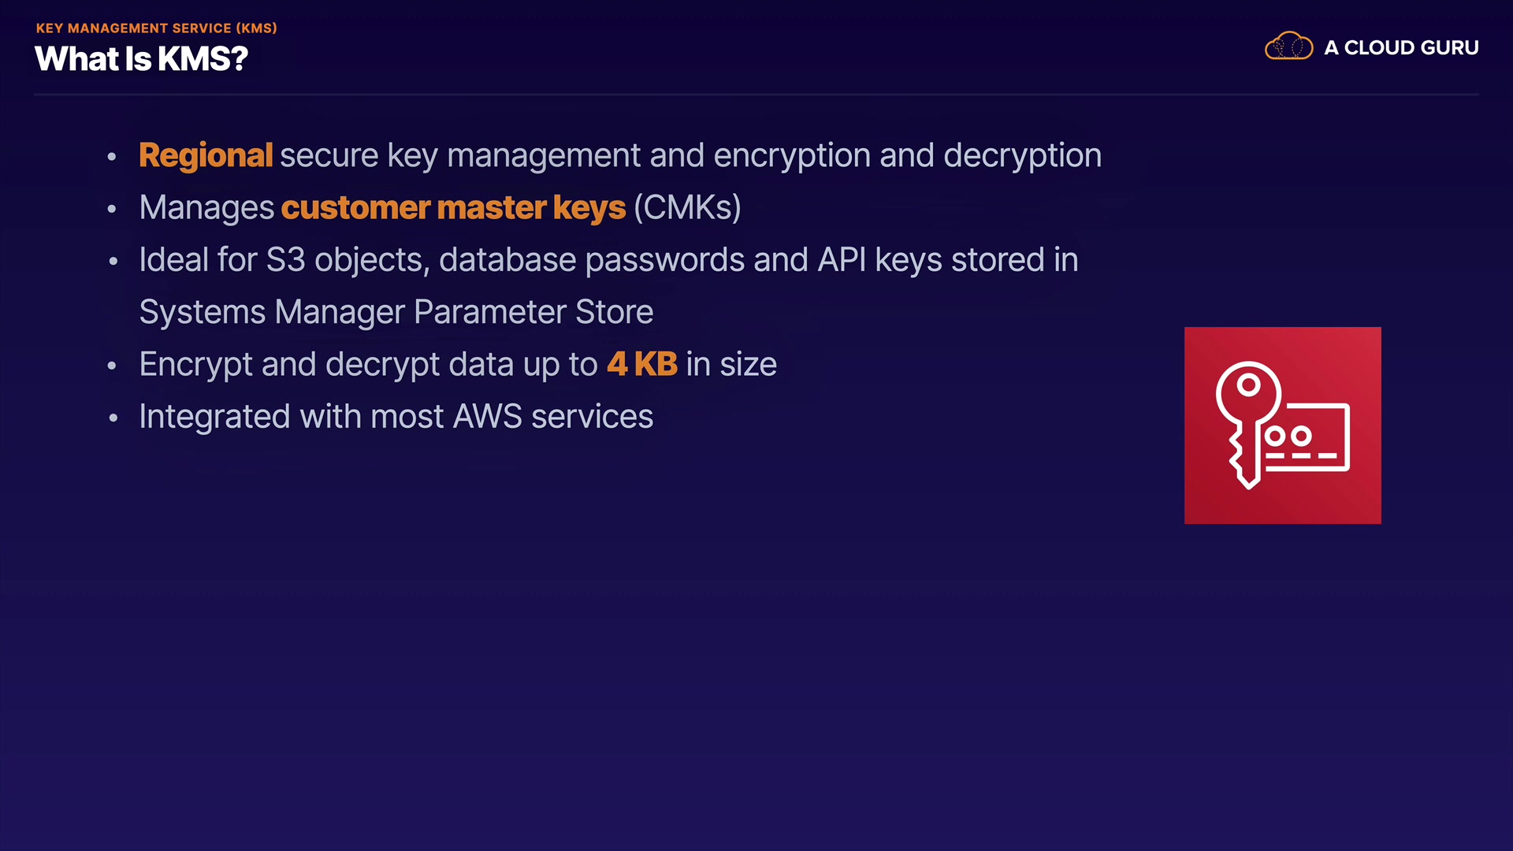Click the "Systems Manager Parameter Store" line
This screenshot has height=851, width=1513.
[x=396, y=312]
